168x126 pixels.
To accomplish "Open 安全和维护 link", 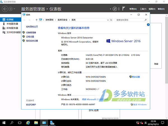I will 31,104.
